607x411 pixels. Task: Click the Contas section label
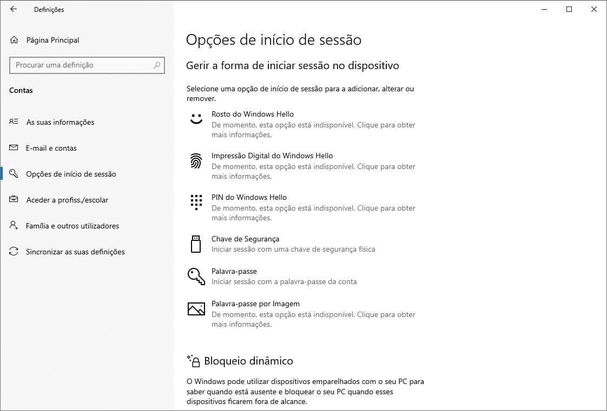[x=21, y=90]
